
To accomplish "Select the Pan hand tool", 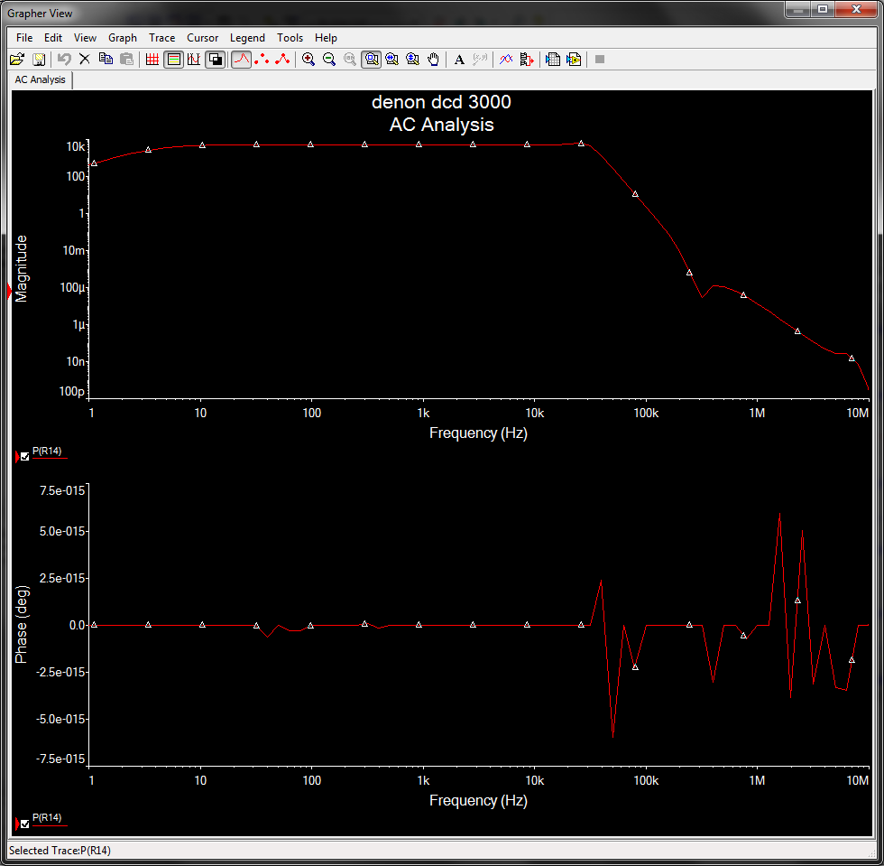I will click(434, 60).
